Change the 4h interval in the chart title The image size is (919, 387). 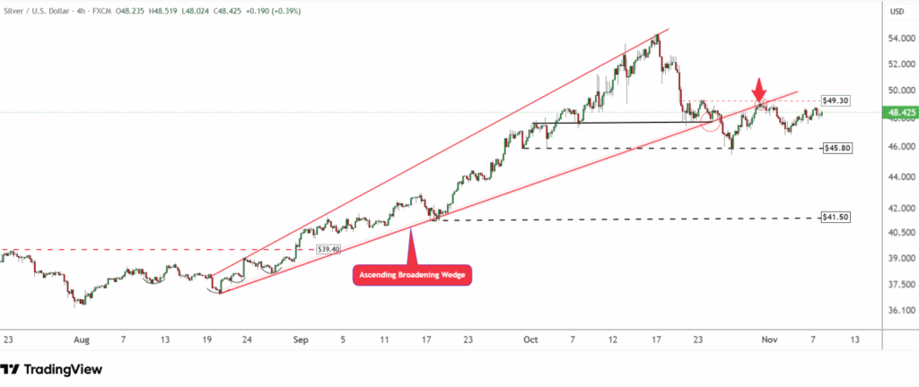[x=82, y=10]
